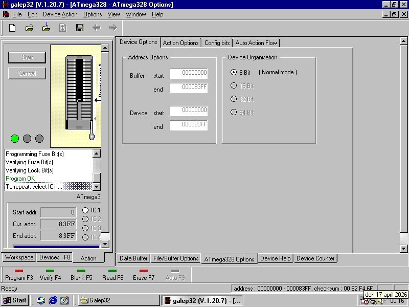Open the Options menu
The width and height of the screenshot is (409, 307).
pos(93,14)
